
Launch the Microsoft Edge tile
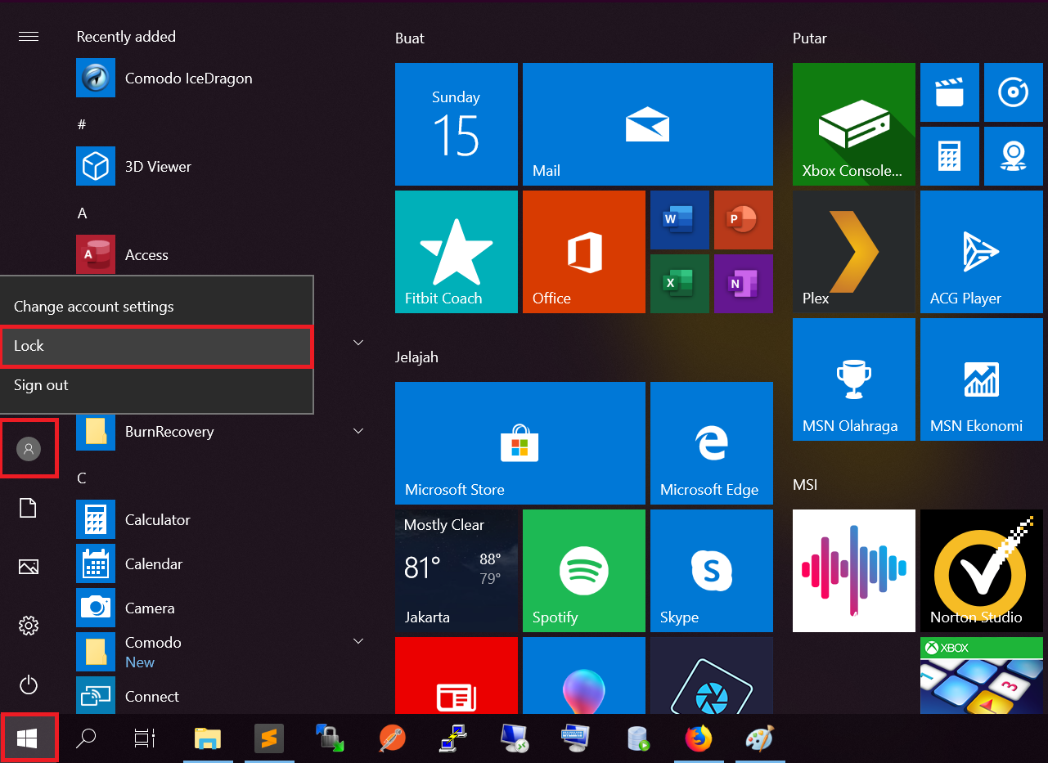712,443
